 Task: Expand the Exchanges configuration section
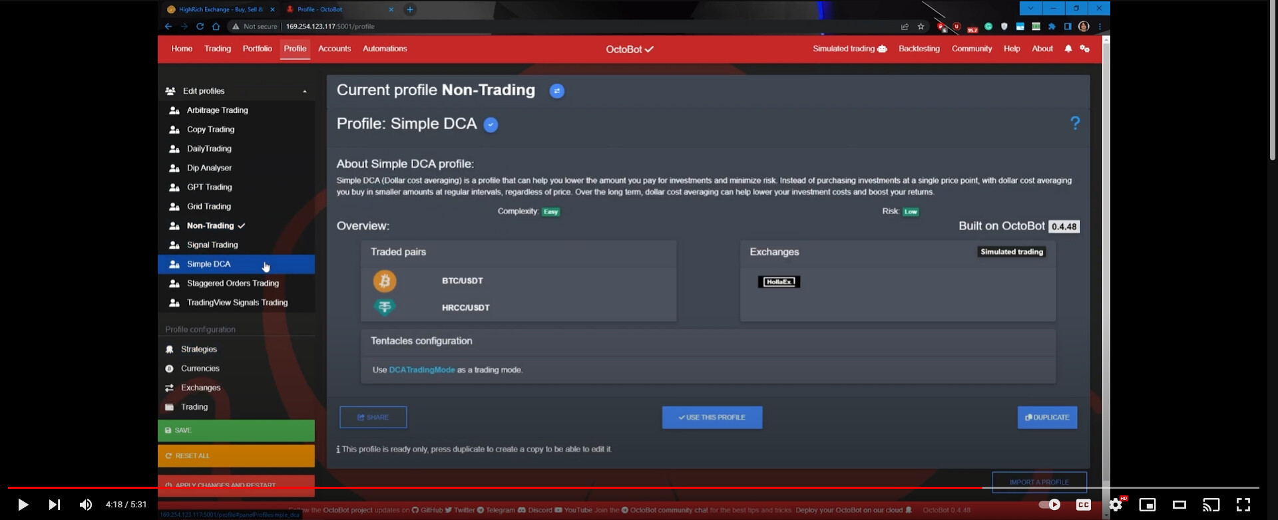pyautogui.click(x=200, y=388)
